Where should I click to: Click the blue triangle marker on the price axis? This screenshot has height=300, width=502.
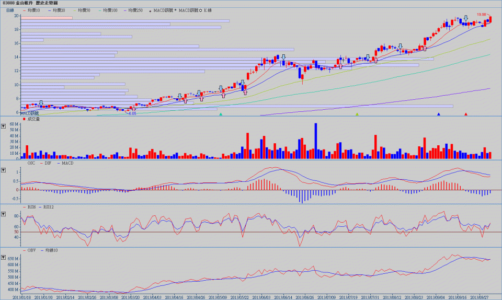tap(439, 114)
